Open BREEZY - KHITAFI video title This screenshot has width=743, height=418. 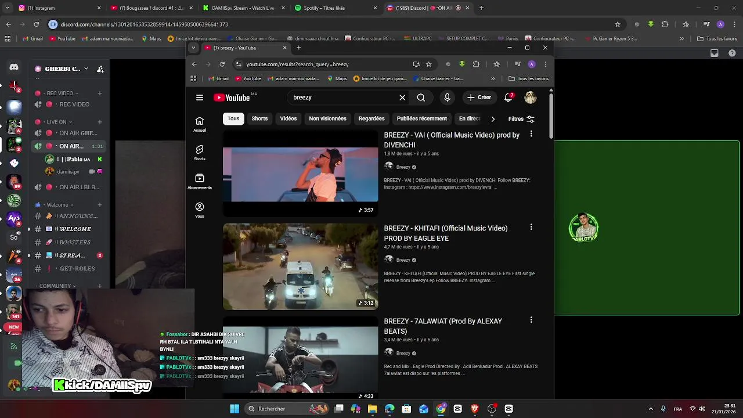[x=446, y=233]
